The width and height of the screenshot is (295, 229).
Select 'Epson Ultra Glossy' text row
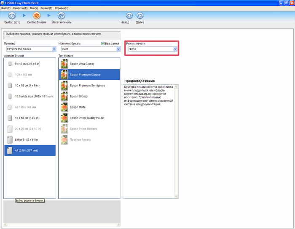coord(82,64)
